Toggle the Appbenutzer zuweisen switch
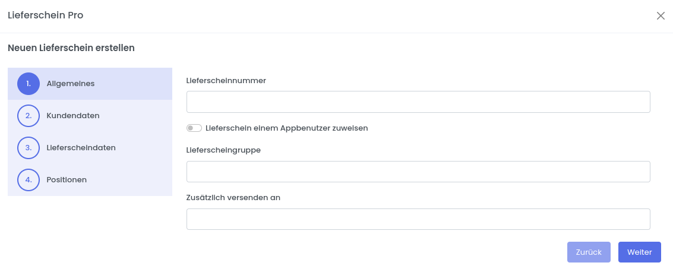The width and height of the screenshot is (673, 272). (194, 128)
